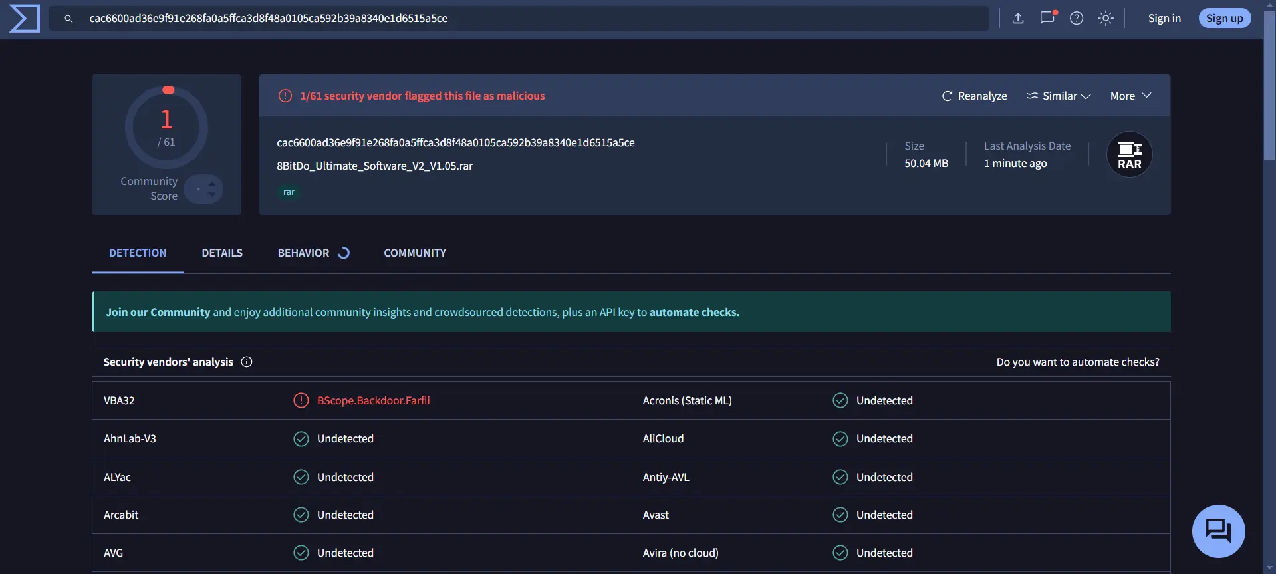The image size is (1276, 574).
Task: Expand the Similar dropdown
Action: 1059,96
